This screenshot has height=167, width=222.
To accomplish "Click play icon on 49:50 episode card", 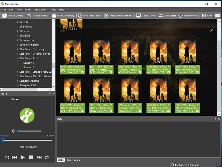I will pos(168,111).
